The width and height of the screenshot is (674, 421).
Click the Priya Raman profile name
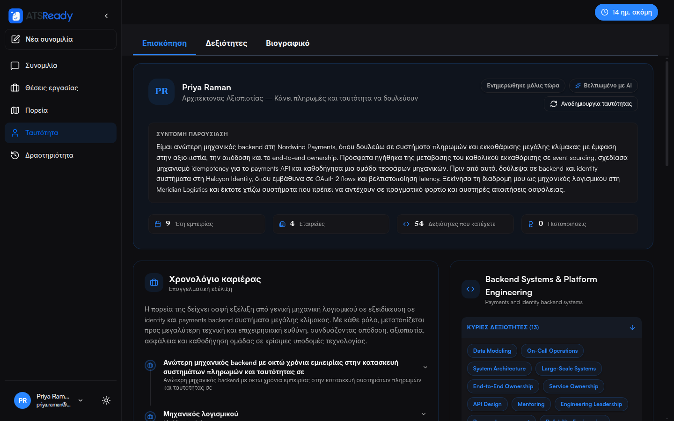[x=206, y=87]
